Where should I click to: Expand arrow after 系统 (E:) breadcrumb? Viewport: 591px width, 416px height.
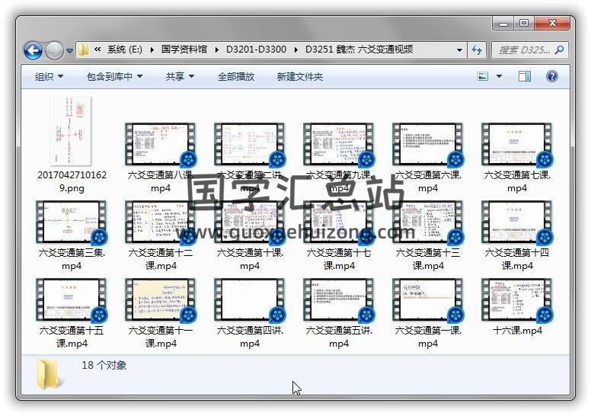152,50
